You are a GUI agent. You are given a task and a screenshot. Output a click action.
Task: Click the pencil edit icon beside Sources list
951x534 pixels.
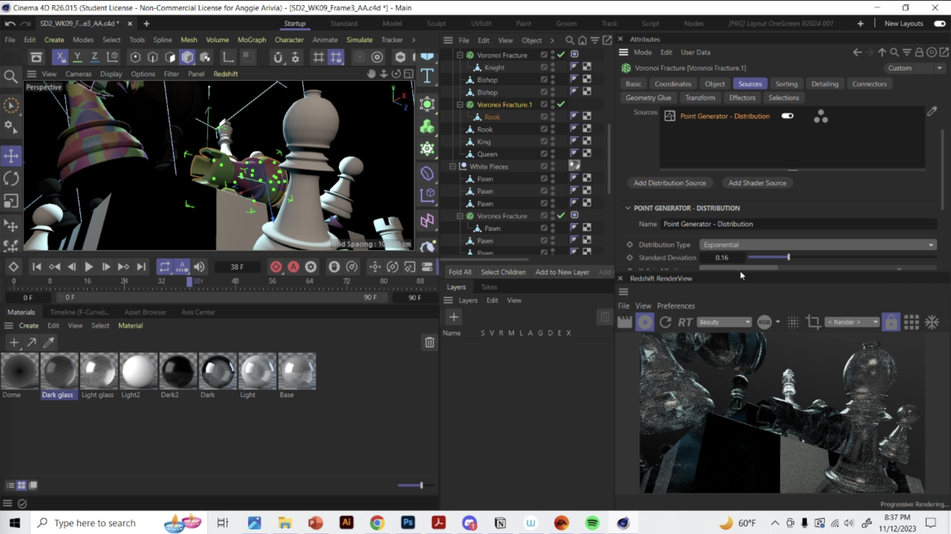tap(932, 111)
